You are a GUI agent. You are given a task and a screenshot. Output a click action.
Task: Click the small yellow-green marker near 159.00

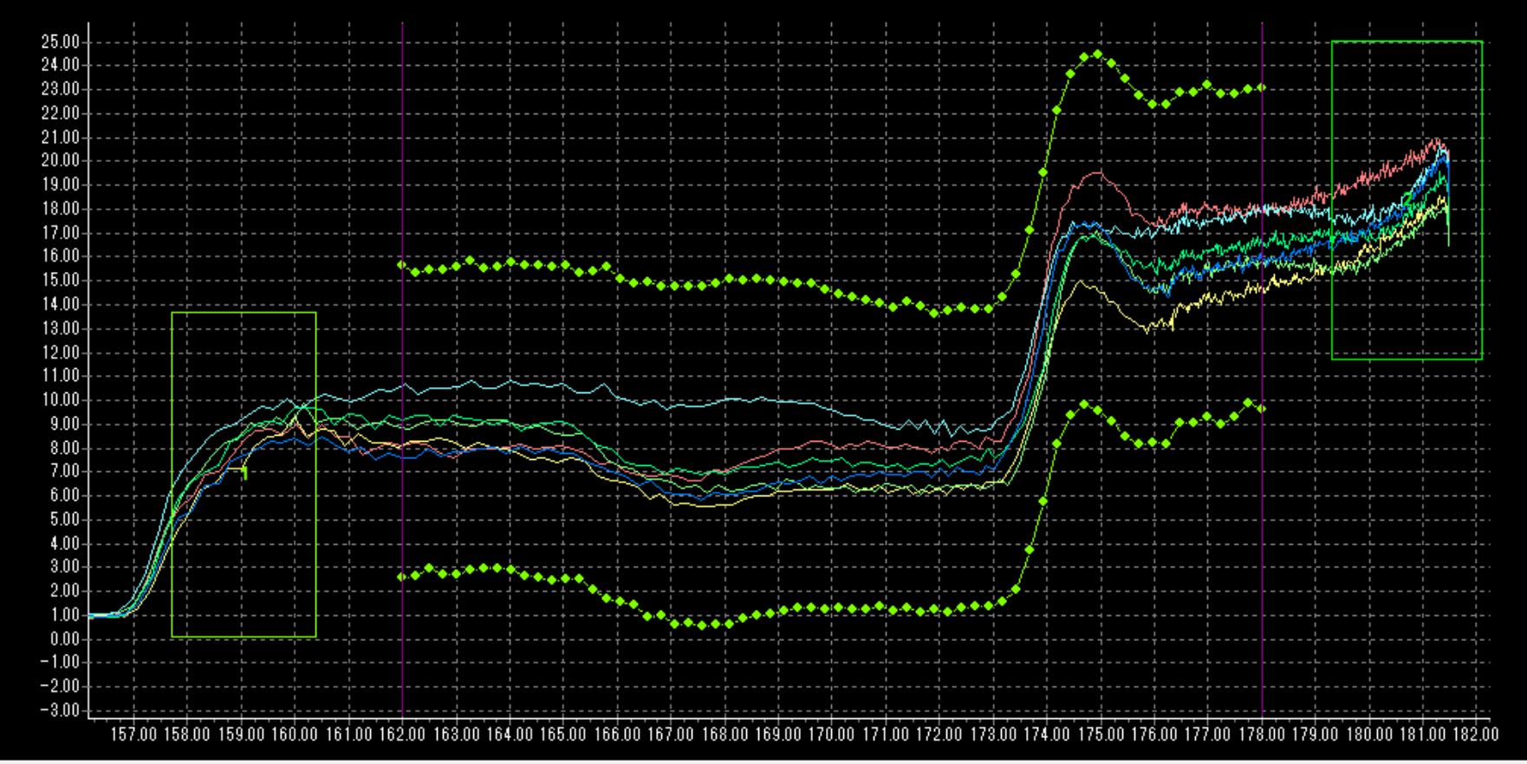pos(244,473)
